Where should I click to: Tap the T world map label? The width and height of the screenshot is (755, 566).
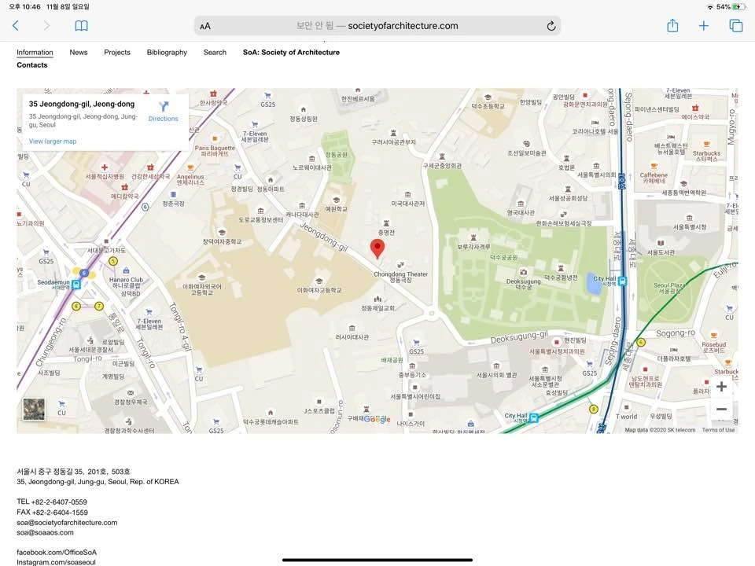(x=626, y=417)
